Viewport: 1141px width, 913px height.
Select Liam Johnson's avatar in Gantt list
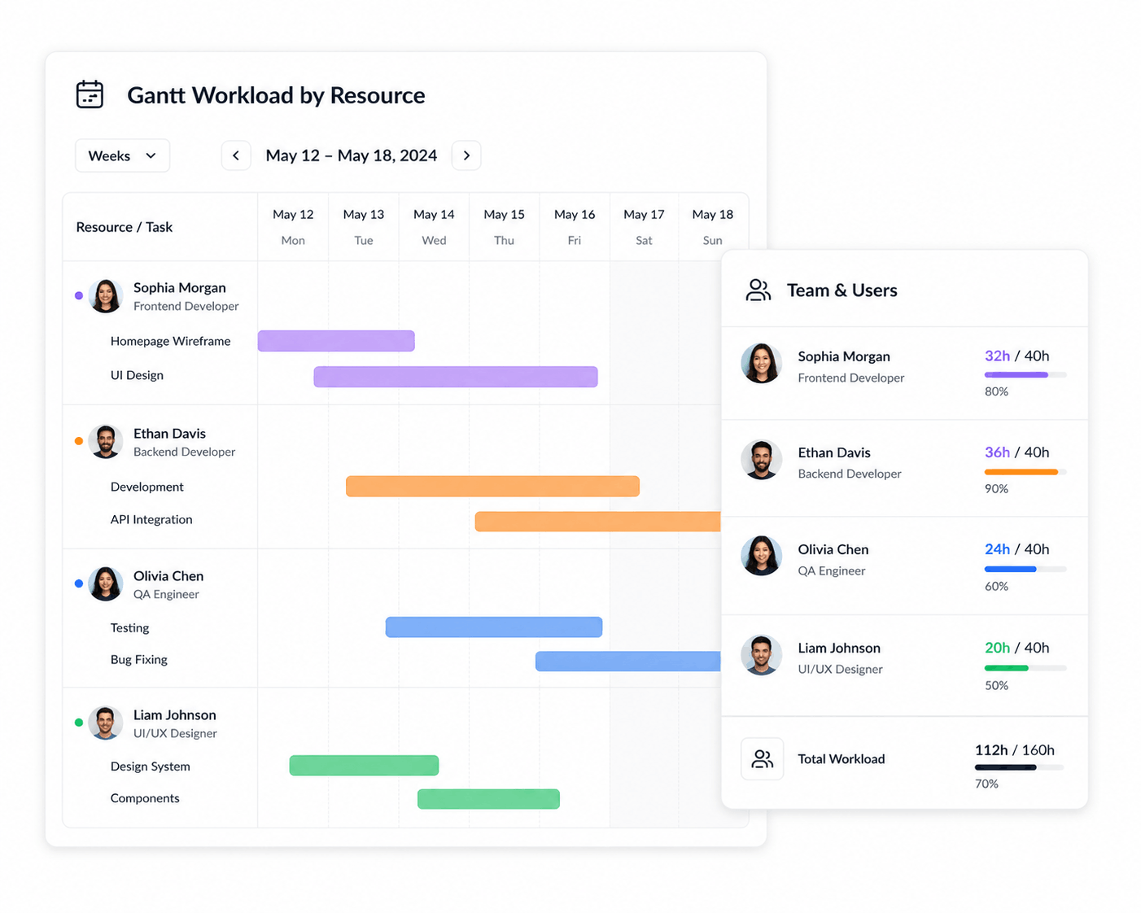coord(106,723)
